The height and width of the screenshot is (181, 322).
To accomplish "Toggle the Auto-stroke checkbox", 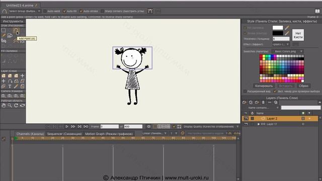I will point(81,11).
